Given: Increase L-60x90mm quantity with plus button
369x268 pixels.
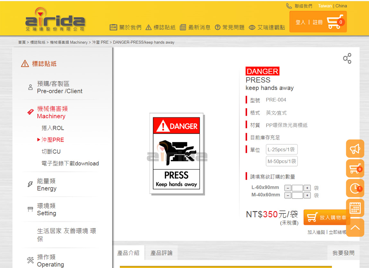Looking at the screenshot, I should point(307,188).
